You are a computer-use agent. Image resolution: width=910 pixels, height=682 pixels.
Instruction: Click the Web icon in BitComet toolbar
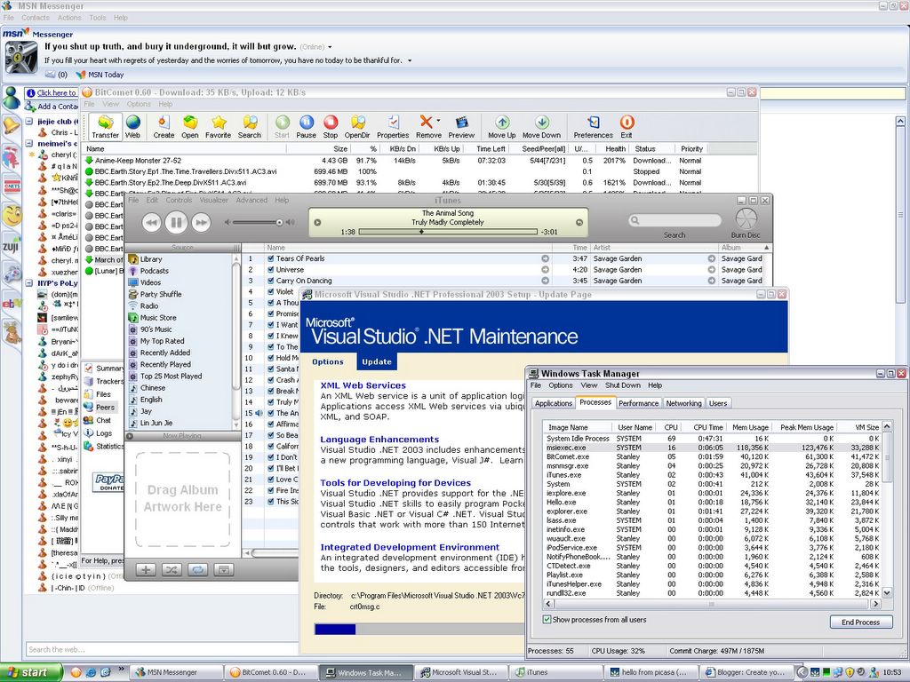(x=133, y=126)
